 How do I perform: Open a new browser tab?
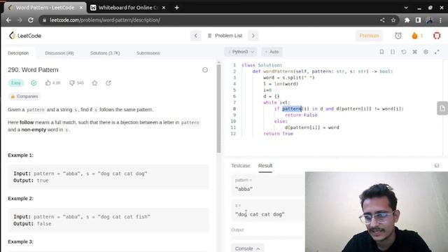point(177,8)
